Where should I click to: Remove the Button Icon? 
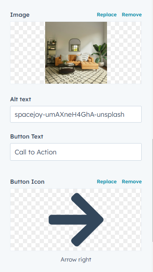(132, 182)
